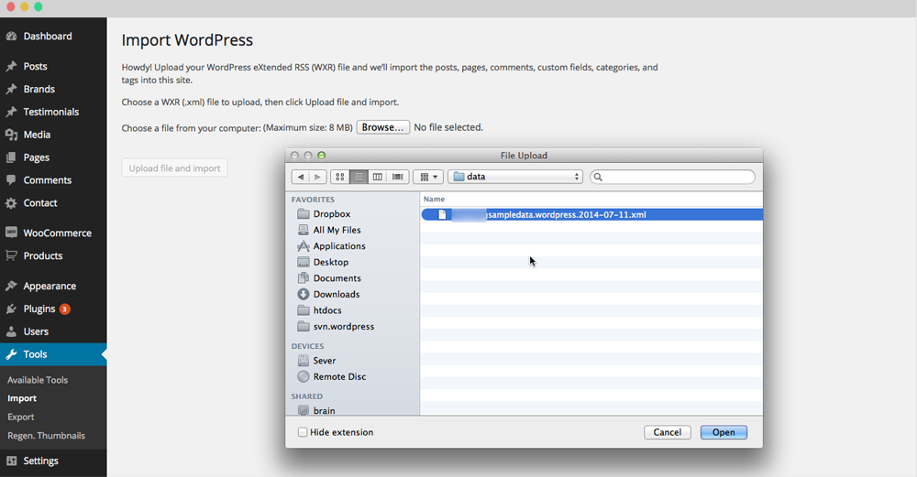This screenshot has width=917, height=477.
Task: Open the Tools menu in WordPress sidebar
Action: 35,354
